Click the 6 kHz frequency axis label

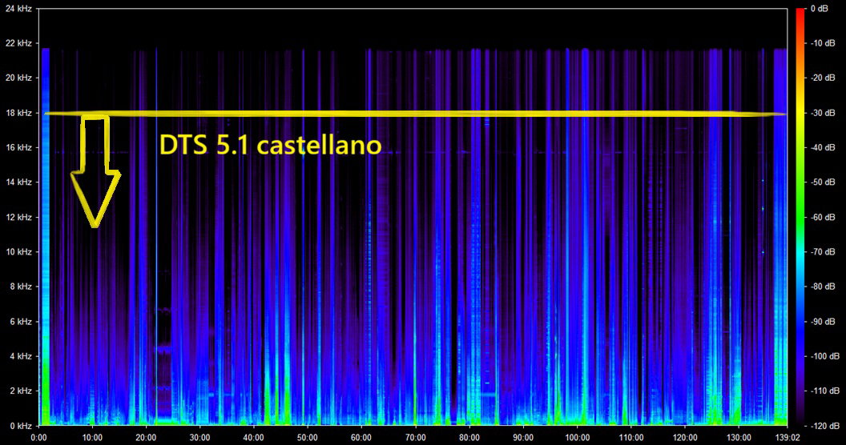(21, 322)
